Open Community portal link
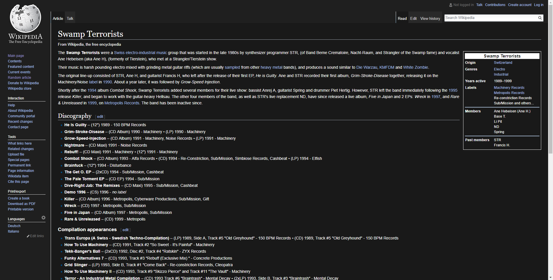553x280 pixels. click(21, 116)
